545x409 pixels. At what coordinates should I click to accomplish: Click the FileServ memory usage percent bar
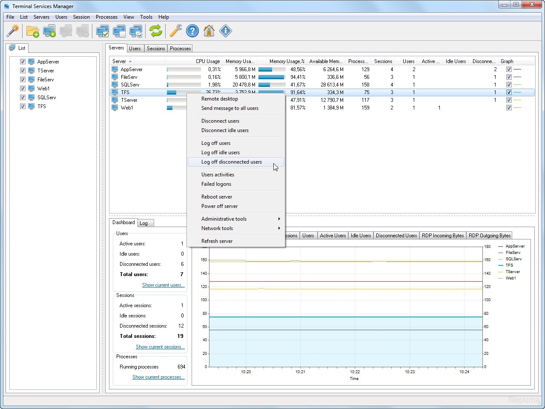click(x=271, y=77)
